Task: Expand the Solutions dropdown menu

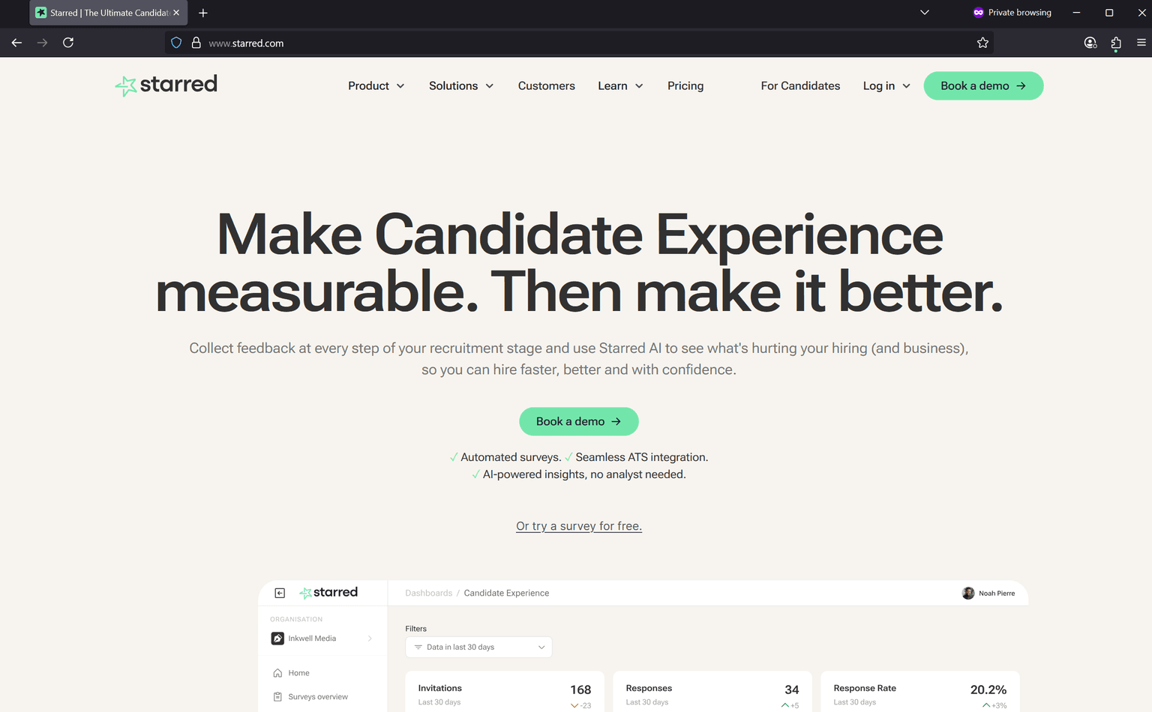Action: tap(461, 86)
